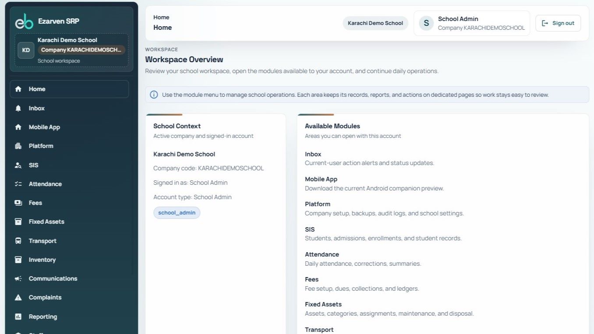Open Transport in Available Modules list
Screen dimensions: 594x334
[319, 330]
